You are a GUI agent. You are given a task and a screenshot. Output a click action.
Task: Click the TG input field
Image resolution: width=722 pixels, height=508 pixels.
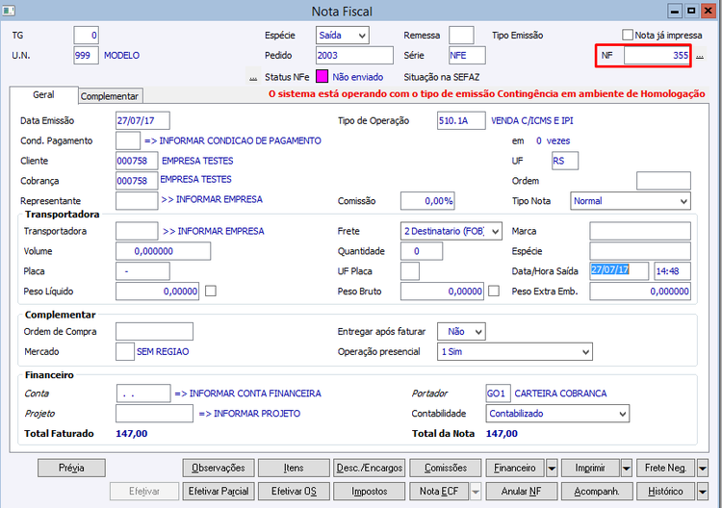point(86,36)
